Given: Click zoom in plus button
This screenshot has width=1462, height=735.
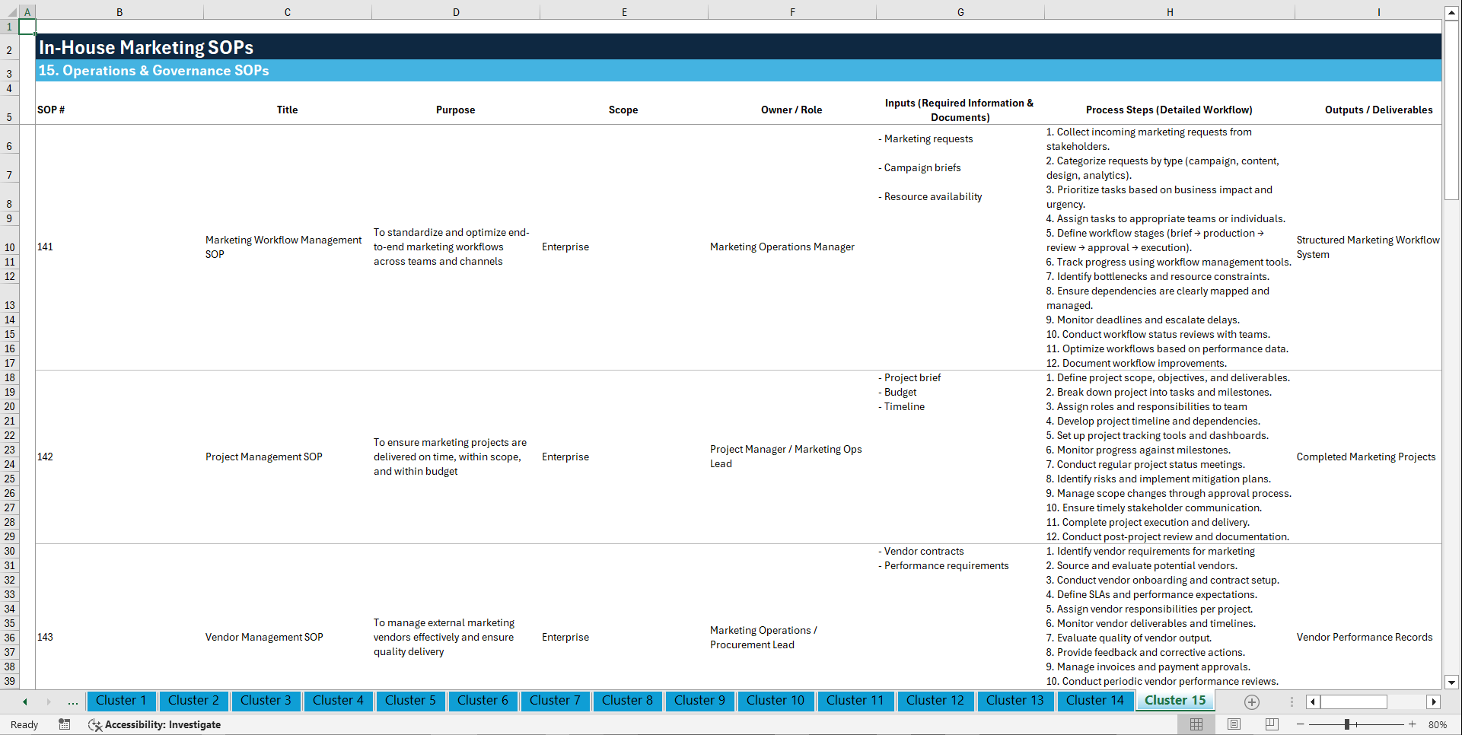Looking at the screenshot, I should coord(1413,724).
